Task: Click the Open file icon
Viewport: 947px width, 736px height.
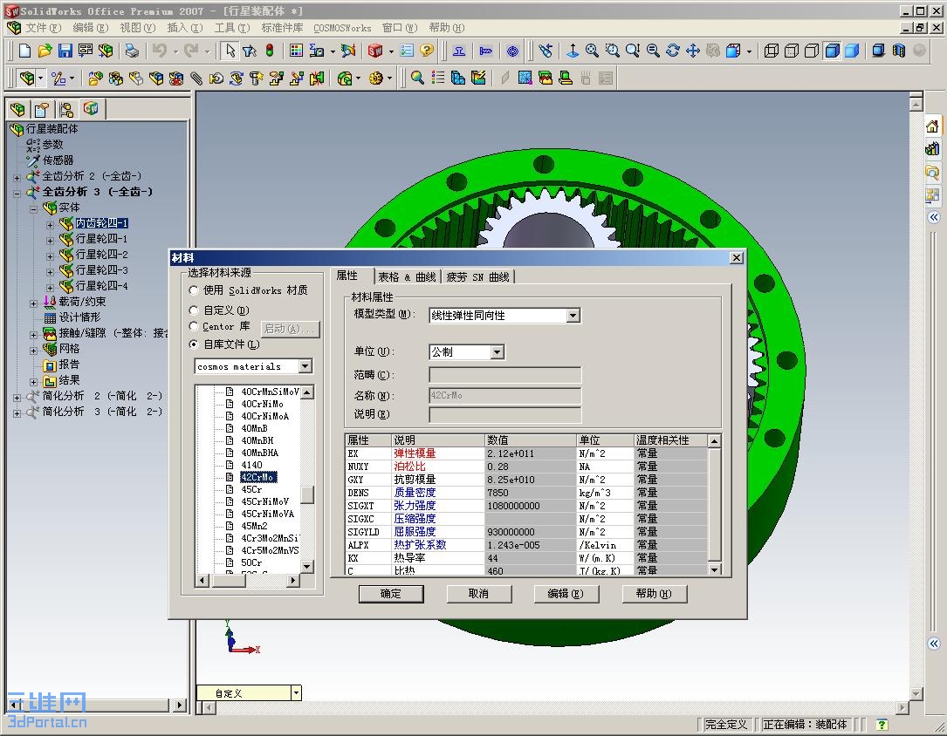Action: [x=45, y=51]
